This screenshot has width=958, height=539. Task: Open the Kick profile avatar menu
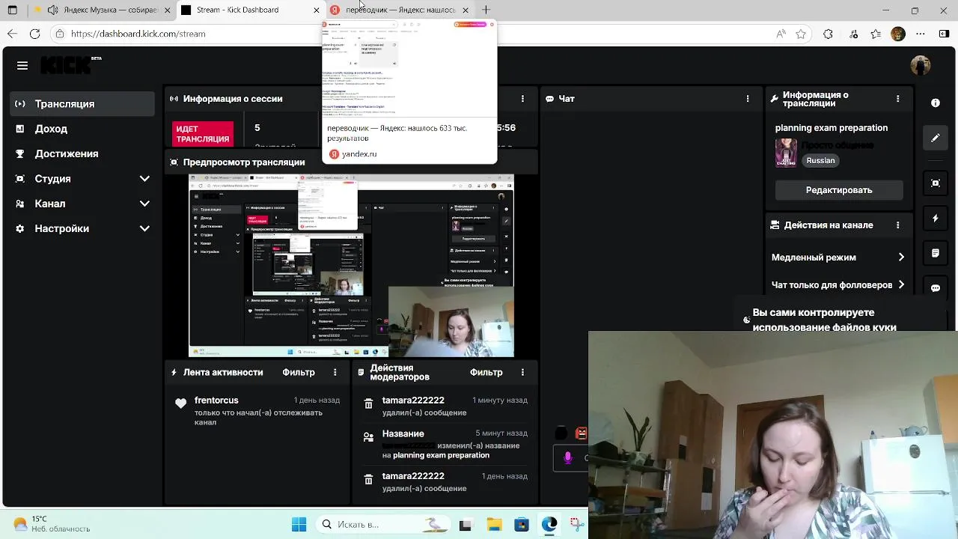click(x=921, y=66)
